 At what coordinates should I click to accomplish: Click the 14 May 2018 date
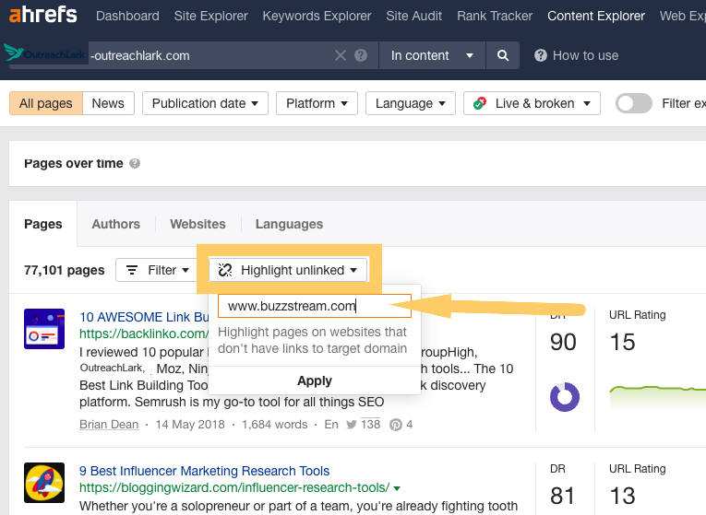pos(190,424)
